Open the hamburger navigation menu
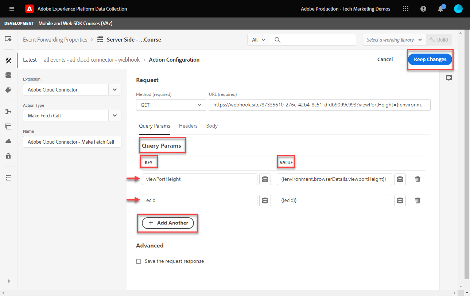This screenshot has width=470, height=296. 12,9
